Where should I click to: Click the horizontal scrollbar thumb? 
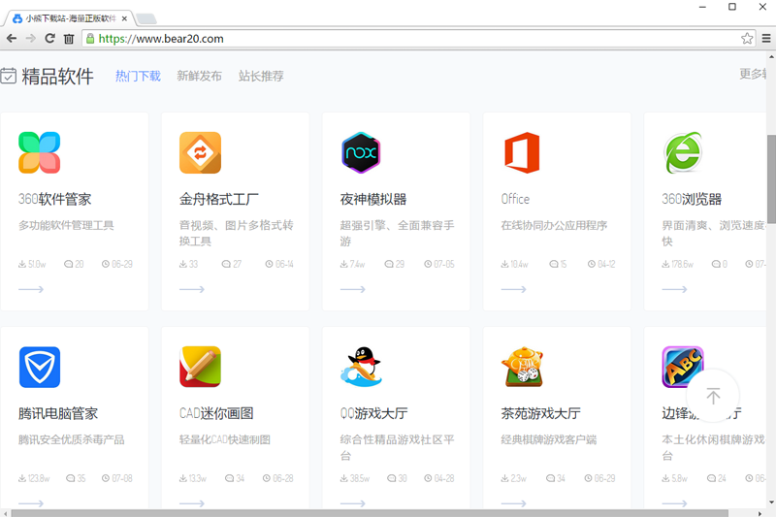click(x=370, y=513)
